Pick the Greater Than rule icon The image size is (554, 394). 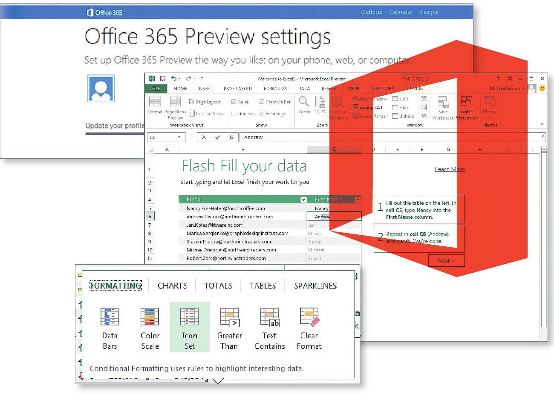click(229, 317)
